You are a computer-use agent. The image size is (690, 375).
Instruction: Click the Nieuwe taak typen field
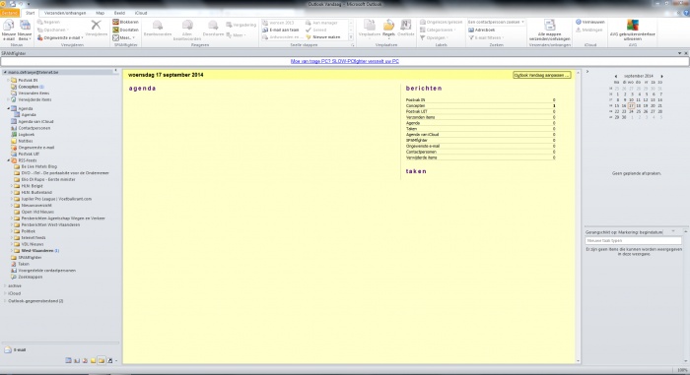[633, 241]
